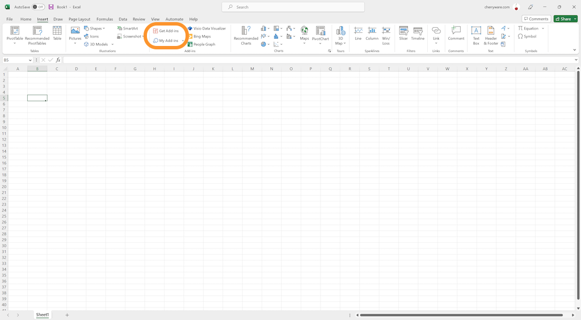Click the Share button

(565, 19)
